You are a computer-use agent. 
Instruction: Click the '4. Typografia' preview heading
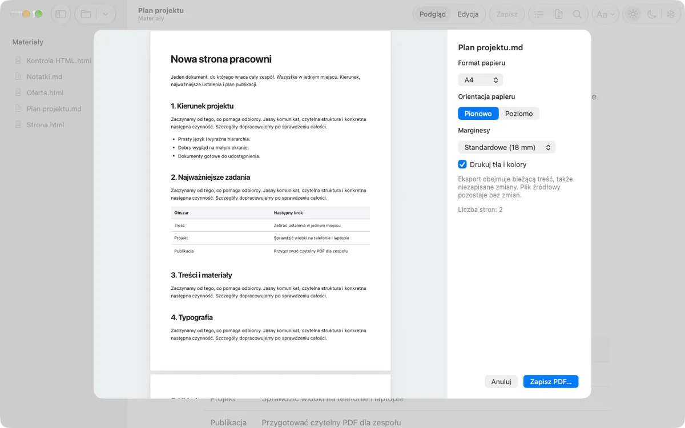tap(192, 317)
